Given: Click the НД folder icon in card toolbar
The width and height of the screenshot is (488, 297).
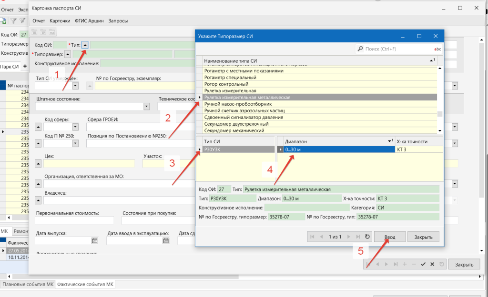Looking at the screenshot, I should (x=52, y=33).
